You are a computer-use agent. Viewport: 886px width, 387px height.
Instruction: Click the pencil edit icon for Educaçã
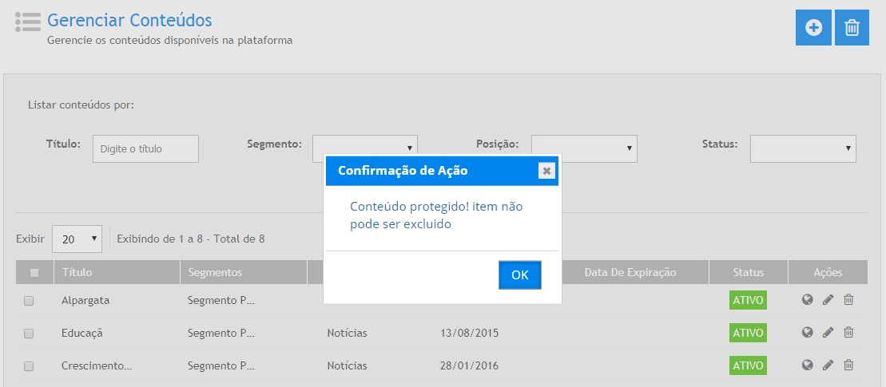tap(828, 333)
